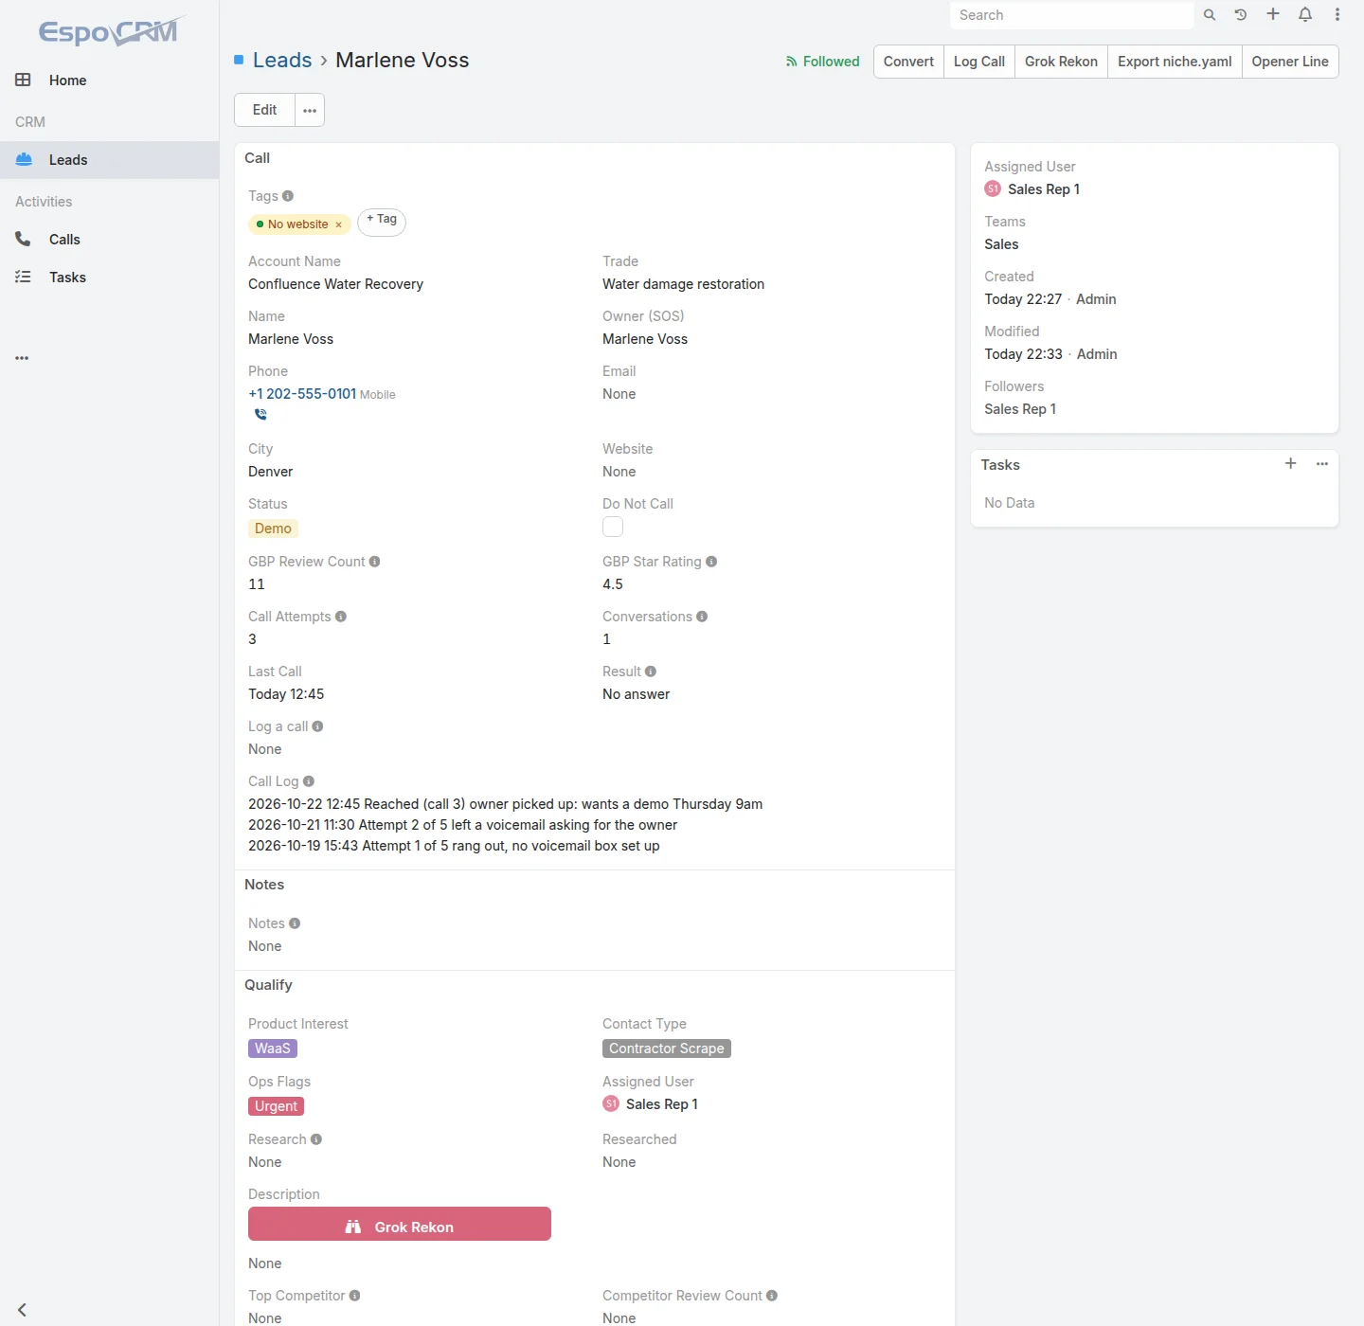Open the dropdown next to Edit
The width and height of the screenshot is (1364, 1326).
(310, 110)
